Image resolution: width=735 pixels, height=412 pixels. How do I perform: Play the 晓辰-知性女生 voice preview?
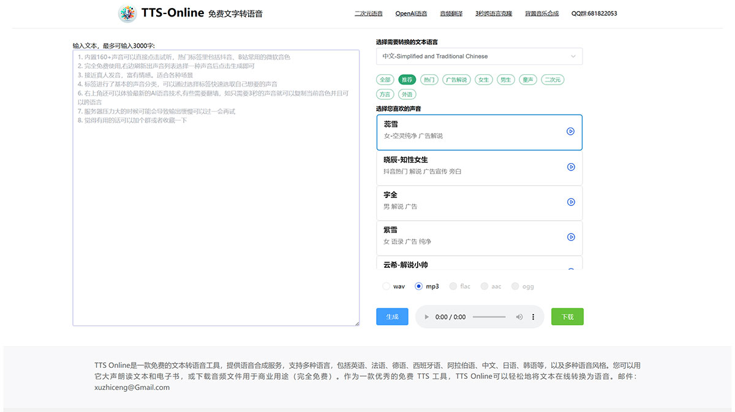pyautogui.click(x=571, y=167)
